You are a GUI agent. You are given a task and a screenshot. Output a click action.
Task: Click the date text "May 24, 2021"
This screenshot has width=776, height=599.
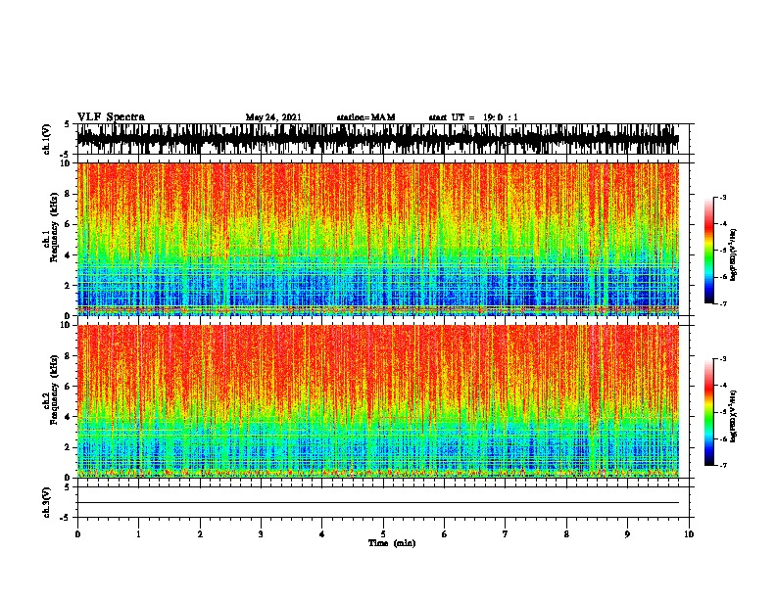[273, 117]
